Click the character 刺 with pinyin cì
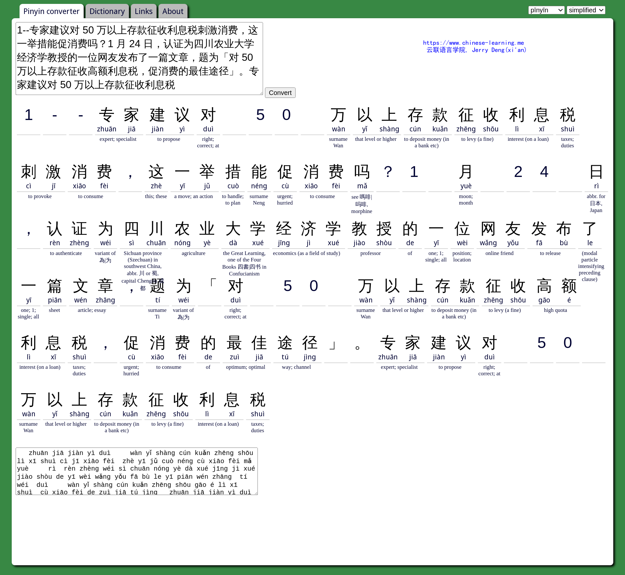The image size is (625, 575). point(29,172)
